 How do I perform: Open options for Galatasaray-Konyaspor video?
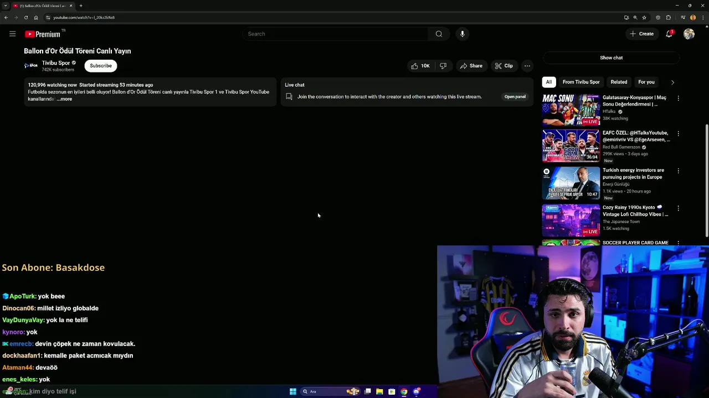coord(678,98)
